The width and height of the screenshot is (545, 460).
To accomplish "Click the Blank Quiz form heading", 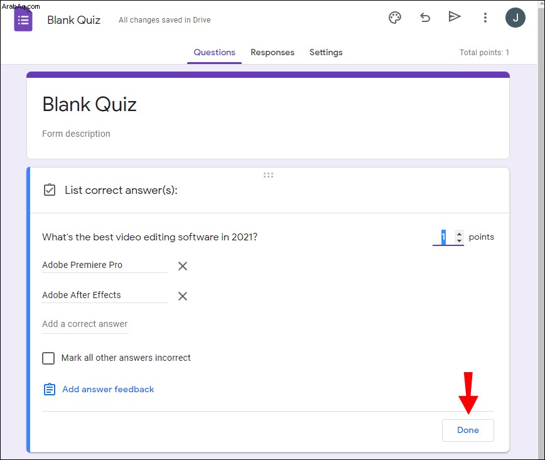I will pyautogui.click(x=89, y=104).
